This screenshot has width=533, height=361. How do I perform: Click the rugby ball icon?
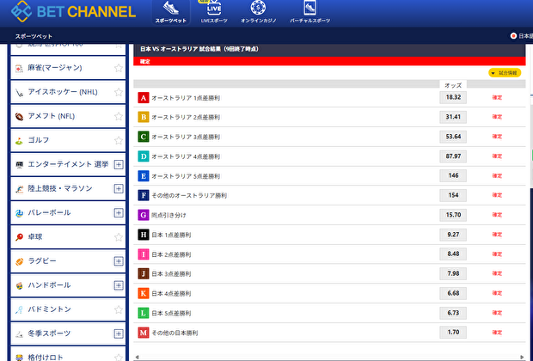[x=19, y=260]
